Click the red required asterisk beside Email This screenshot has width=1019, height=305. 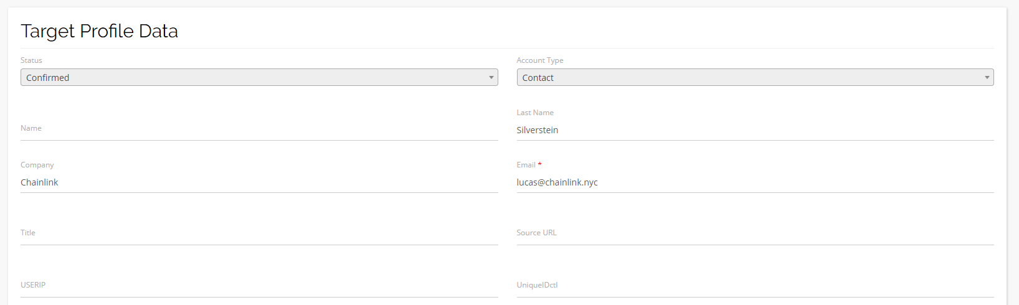(539, 164)
